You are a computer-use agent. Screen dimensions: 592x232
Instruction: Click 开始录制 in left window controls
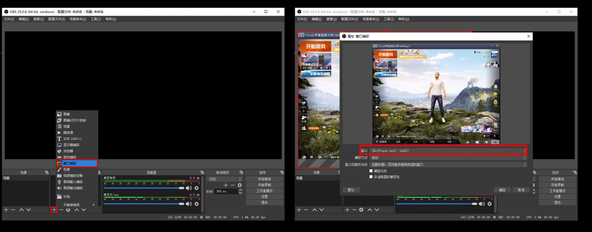coord(265,185)
